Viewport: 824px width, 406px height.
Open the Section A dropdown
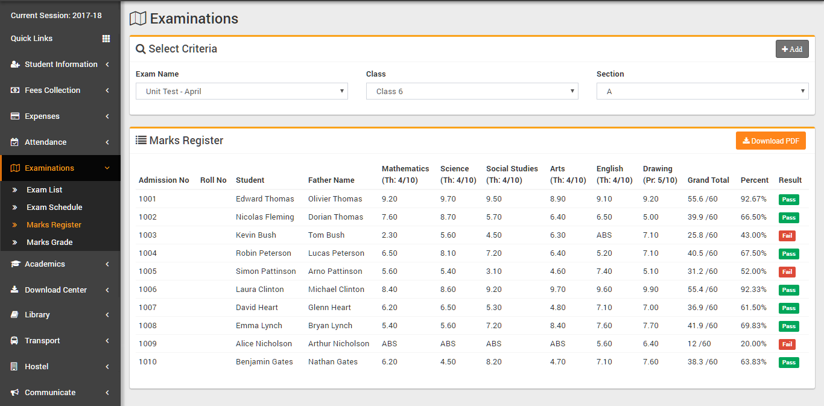(x=703, y=91)
